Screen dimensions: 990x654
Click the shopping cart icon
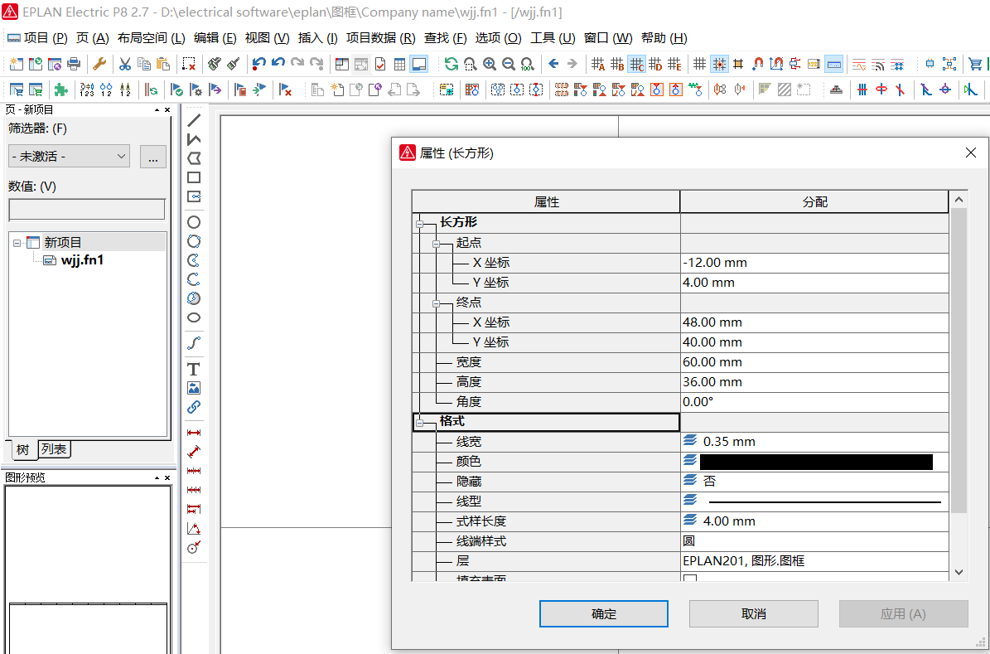[x=975, y=64]
